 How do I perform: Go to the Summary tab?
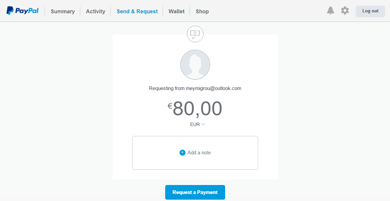click(x=63, y=11)
